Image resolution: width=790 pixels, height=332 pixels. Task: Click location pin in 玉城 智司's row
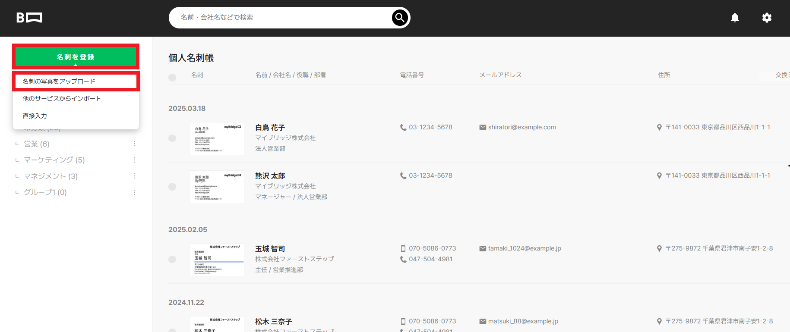(659, 248)
